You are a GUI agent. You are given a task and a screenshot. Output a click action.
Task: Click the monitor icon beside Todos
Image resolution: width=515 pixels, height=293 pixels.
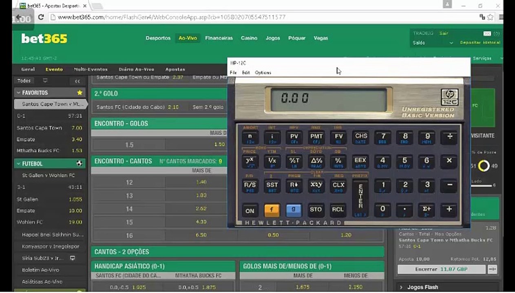pos(45,81)
